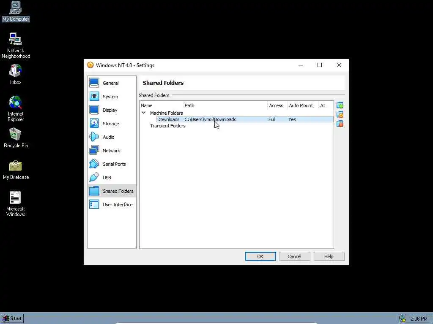
Task: Click the At column header
Action: (323, 105)
